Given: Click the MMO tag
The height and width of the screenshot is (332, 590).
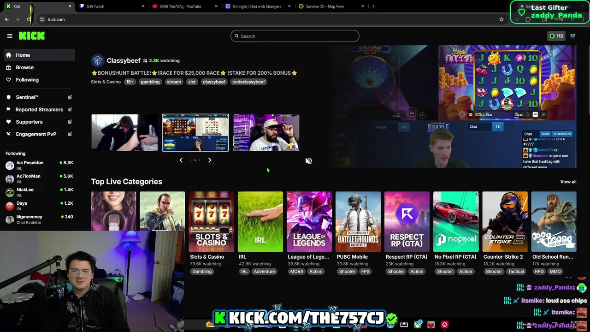Looking at the screenshot, I should click(555, 272).
